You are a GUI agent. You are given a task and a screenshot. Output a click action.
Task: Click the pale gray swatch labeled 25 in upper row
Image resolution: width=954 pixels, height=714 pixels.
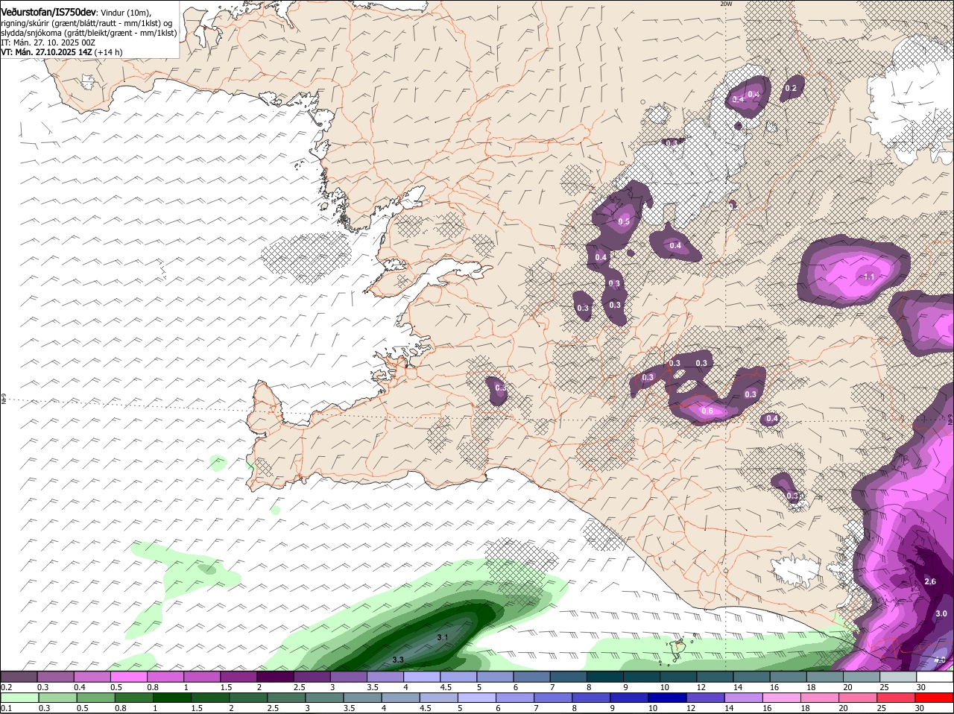tap(898, 676)
